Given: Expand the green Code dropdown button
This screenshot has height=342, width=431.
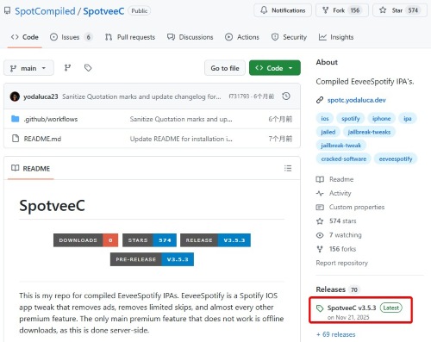Looking at the screenshot, I should tap(275, 68).
